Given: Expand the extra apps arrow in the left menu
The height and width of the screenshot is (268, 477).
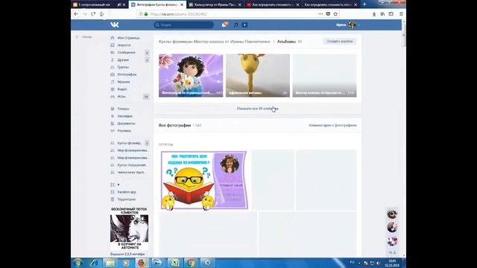Looking at the screenshot, I should (119, 185).
